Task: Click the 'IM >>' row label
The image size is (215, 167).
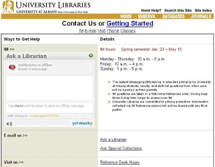Action: pos(9,49)
